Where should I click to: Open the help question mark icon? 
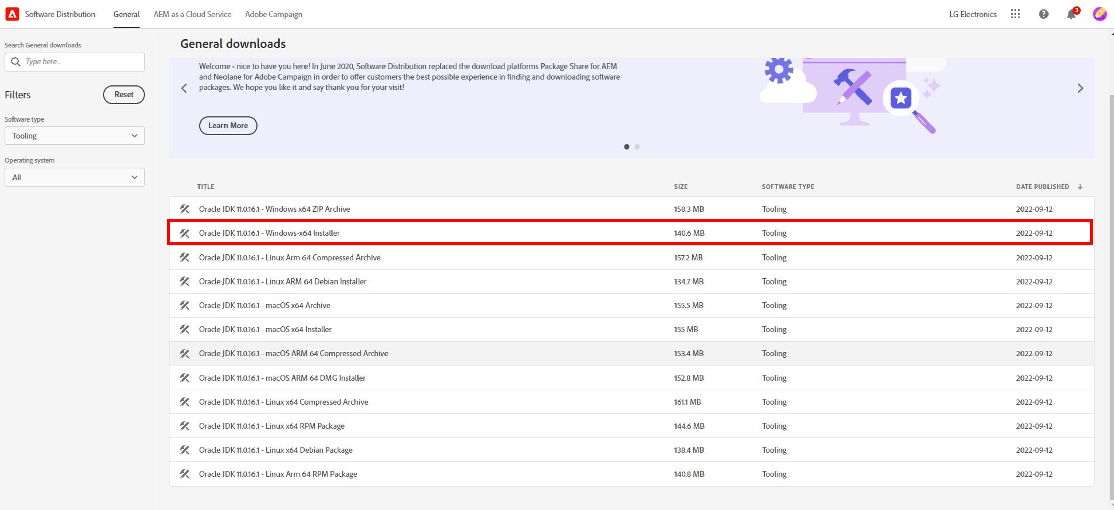1043,14
